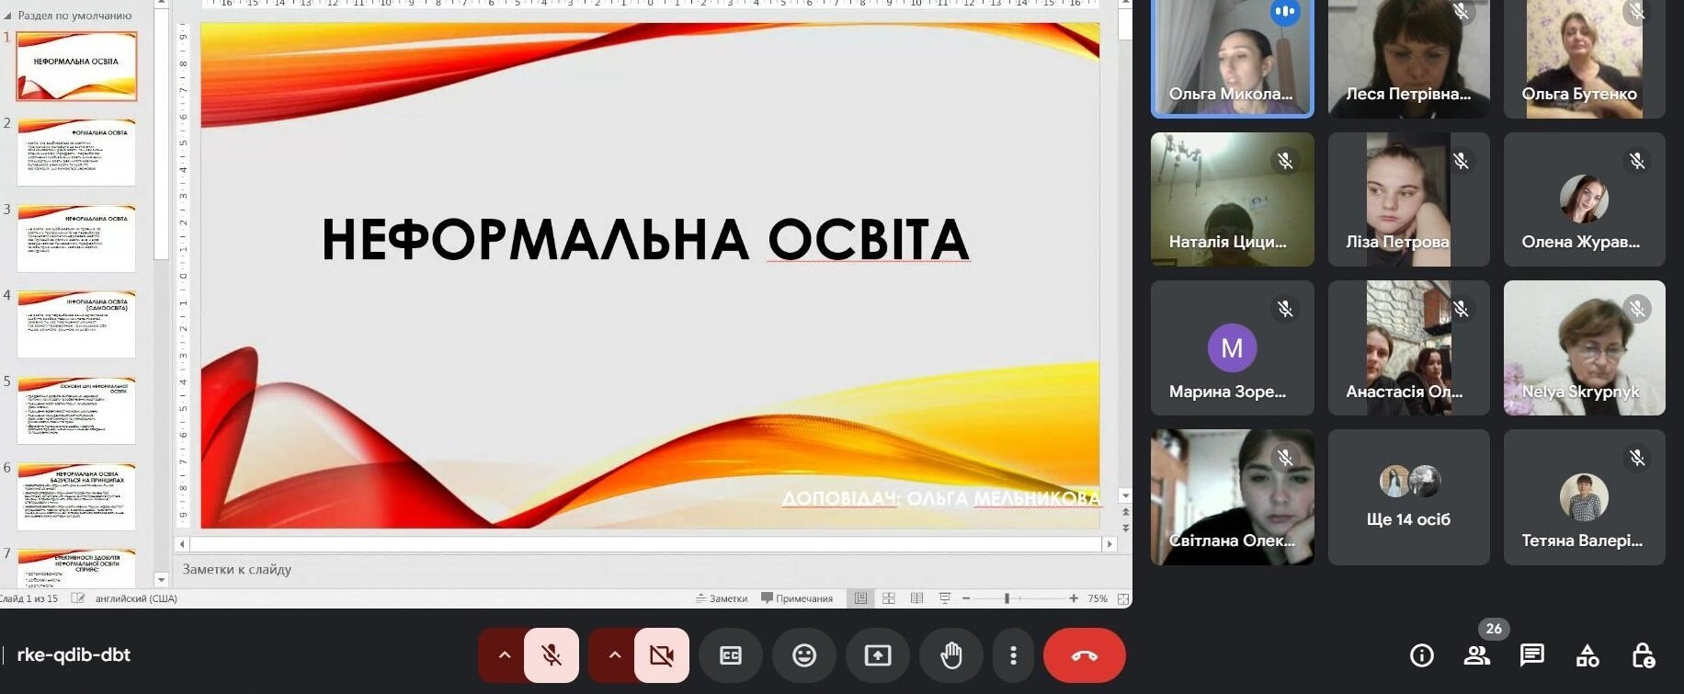This screenshot has width=1684, height=694.
Task: Select slide 3 thumbnail in the panel
Action: point(76,238)
